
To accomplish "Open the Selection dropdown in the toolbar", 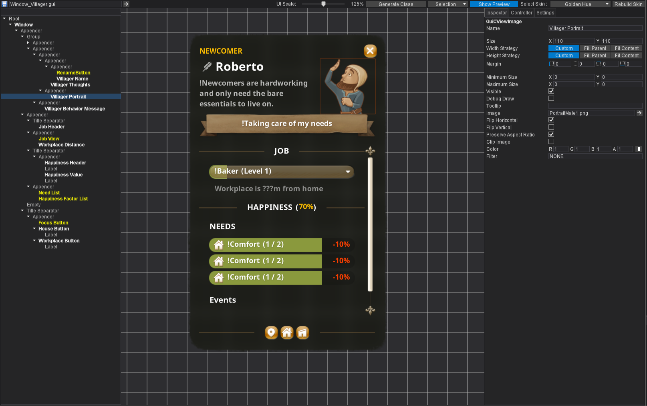I will [447, 4].
